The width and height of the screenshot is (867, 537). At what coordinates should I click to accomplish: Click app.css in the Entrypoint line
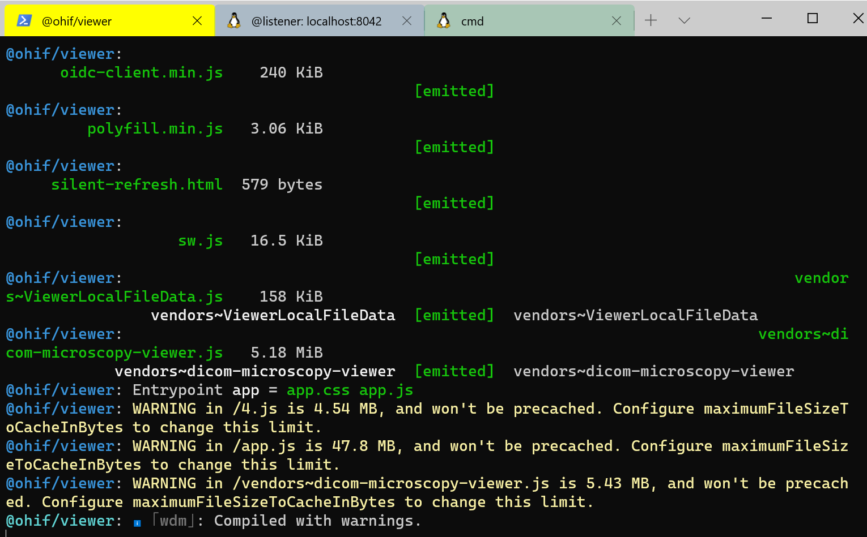point(318,390)
